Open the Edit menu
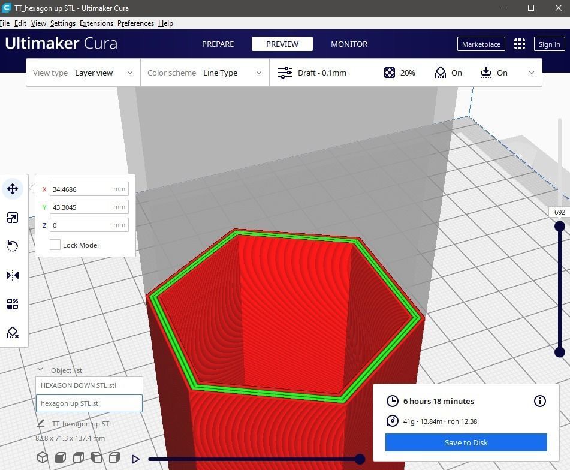 pyautogui.click(x=20, y=23)
